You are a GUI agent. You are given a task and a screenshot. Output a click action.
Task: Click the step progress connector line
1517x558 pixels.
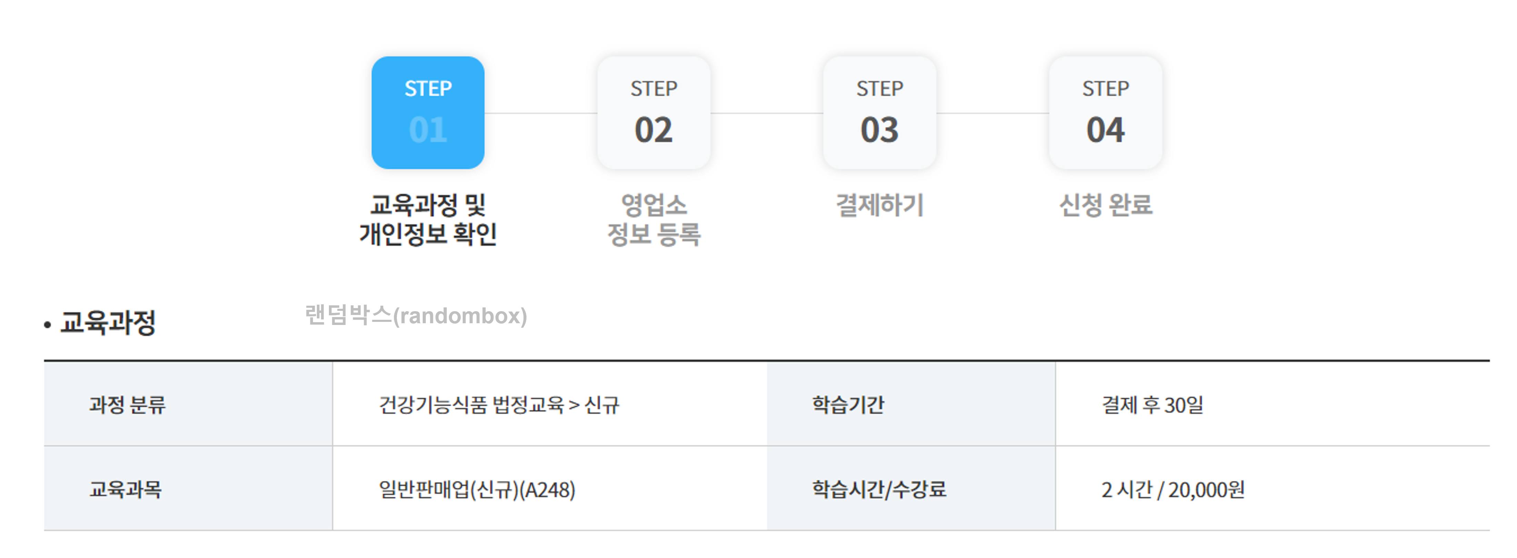click(x=542, y=113)
